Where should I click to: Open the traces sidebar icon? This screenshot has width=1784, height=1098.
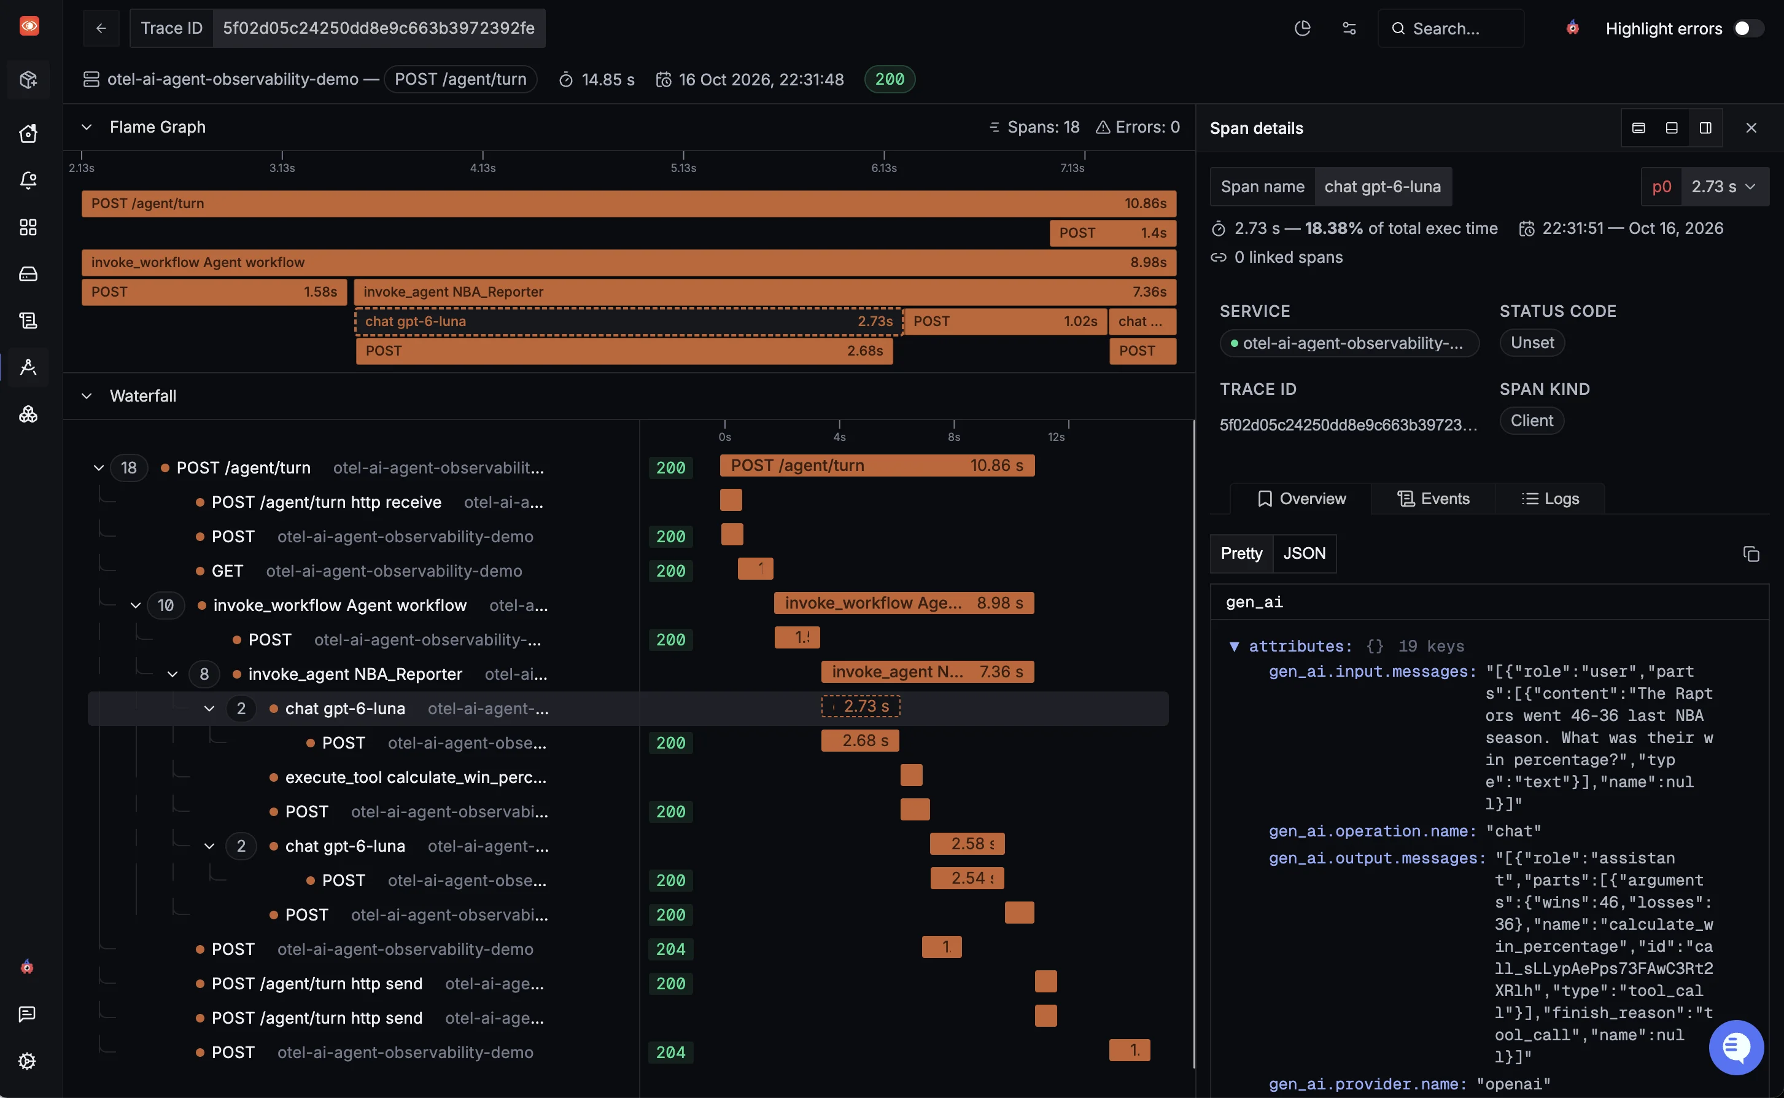(28, 367)
